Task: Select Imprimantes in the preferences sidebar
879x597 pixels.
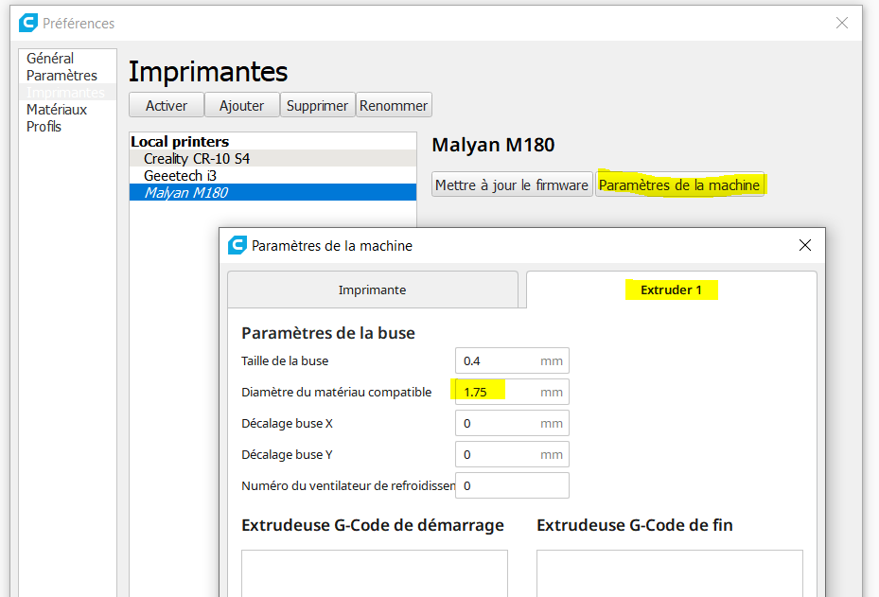Action: click(x=65, y=92)
